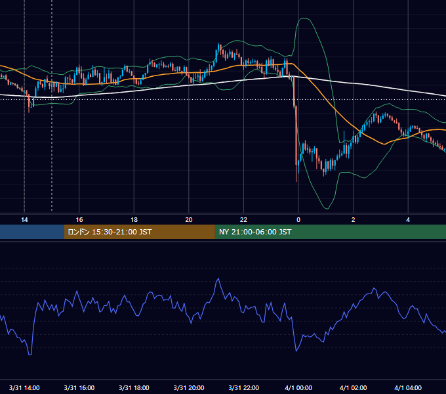Click the 3/31 22:00 date label
The image size is (446, 394).
coord(244,387)
